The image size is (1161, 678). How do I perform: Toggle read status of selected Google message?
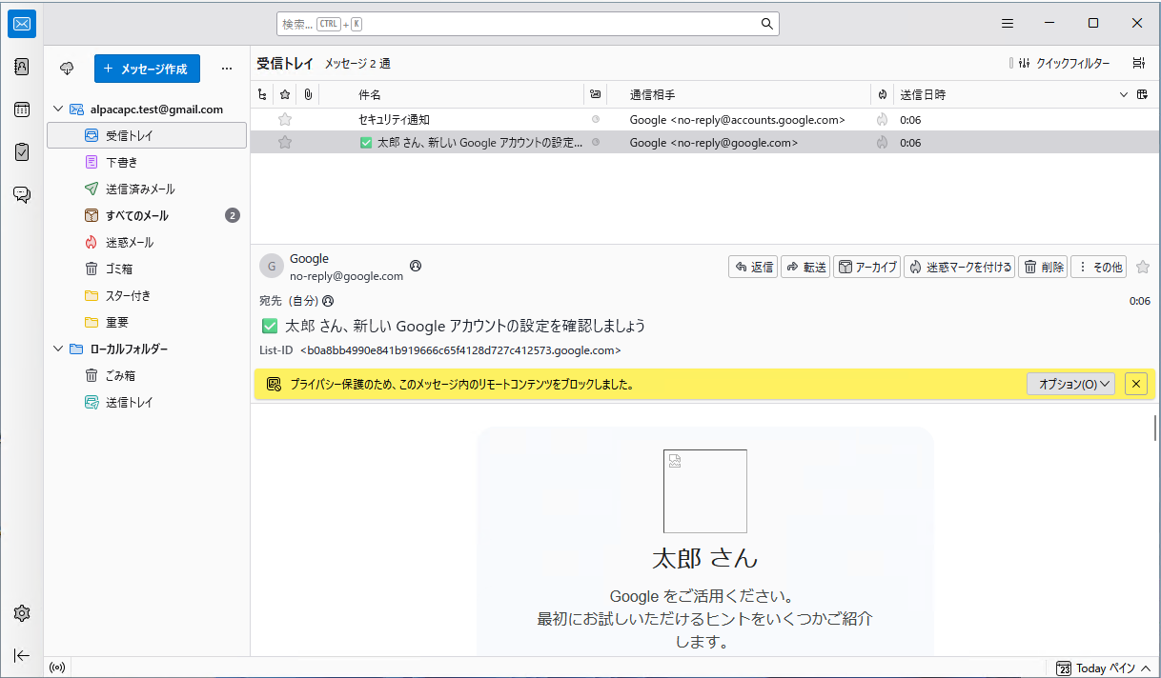[x=596, y=143]
